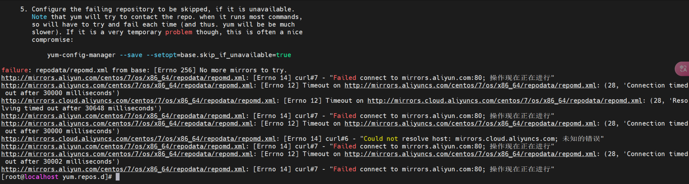Click the green 'true' value
The width and height of the screenshot is (689, 184).
[x=284, y=55]
